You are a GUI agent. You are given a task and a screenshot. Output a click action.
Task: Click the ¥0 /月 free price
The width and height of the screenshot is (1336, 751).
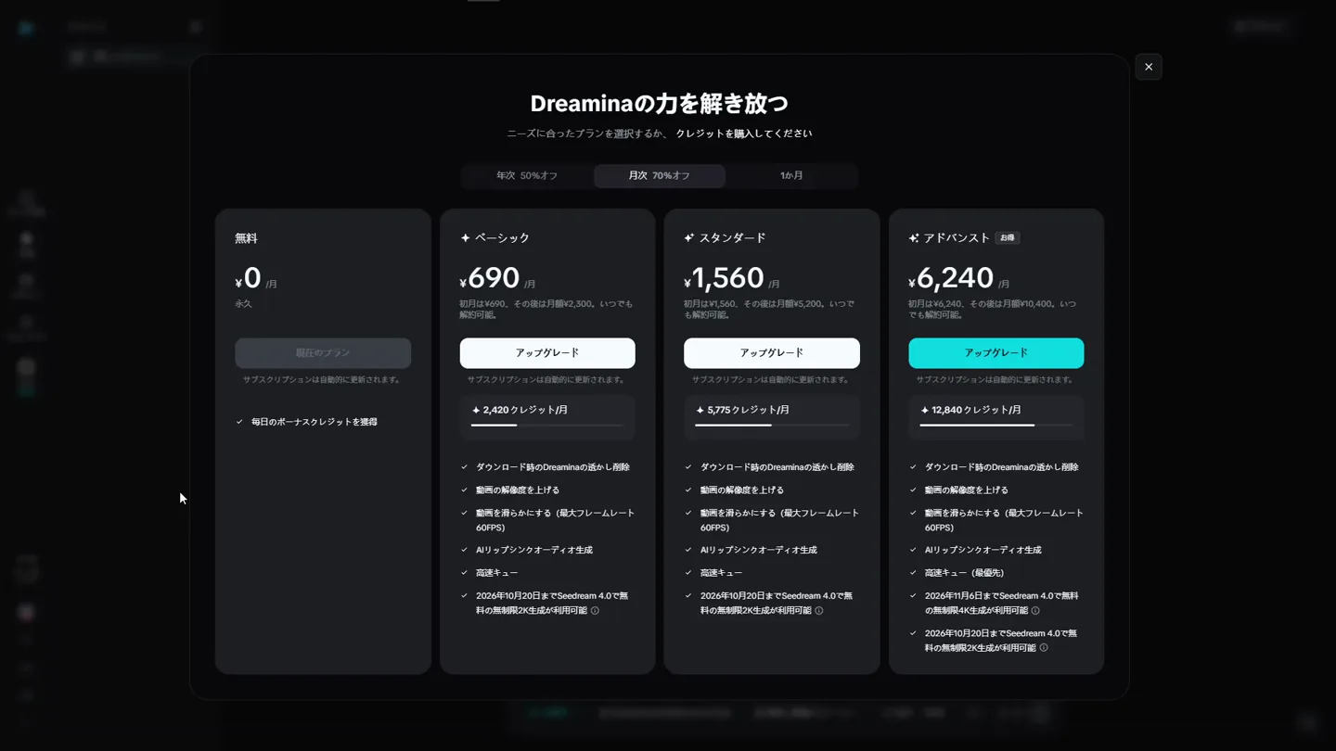(256, 278)
